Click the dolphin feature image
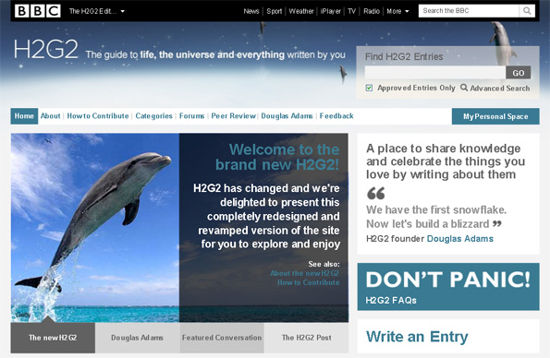 (x=95, y=228)
